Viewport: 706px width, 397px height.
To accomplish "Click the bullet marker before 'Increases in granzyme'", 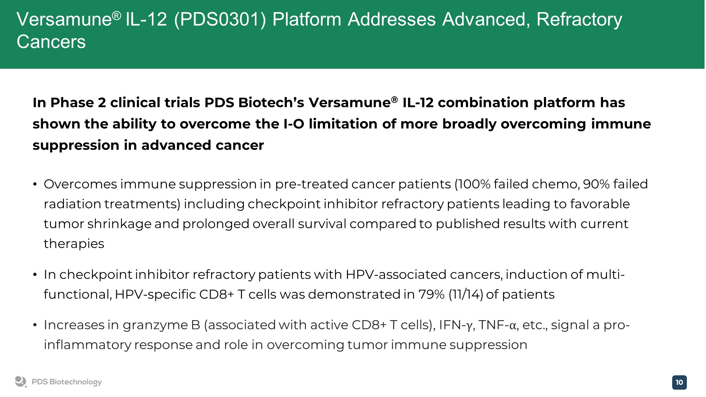I will pyautogui.click(x=35, y=325).
